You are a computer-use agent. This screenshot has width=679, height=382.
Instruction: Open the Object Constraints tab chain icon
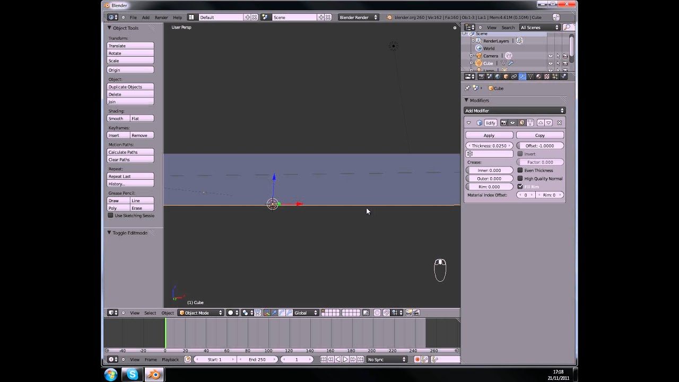tap(514, 76)
